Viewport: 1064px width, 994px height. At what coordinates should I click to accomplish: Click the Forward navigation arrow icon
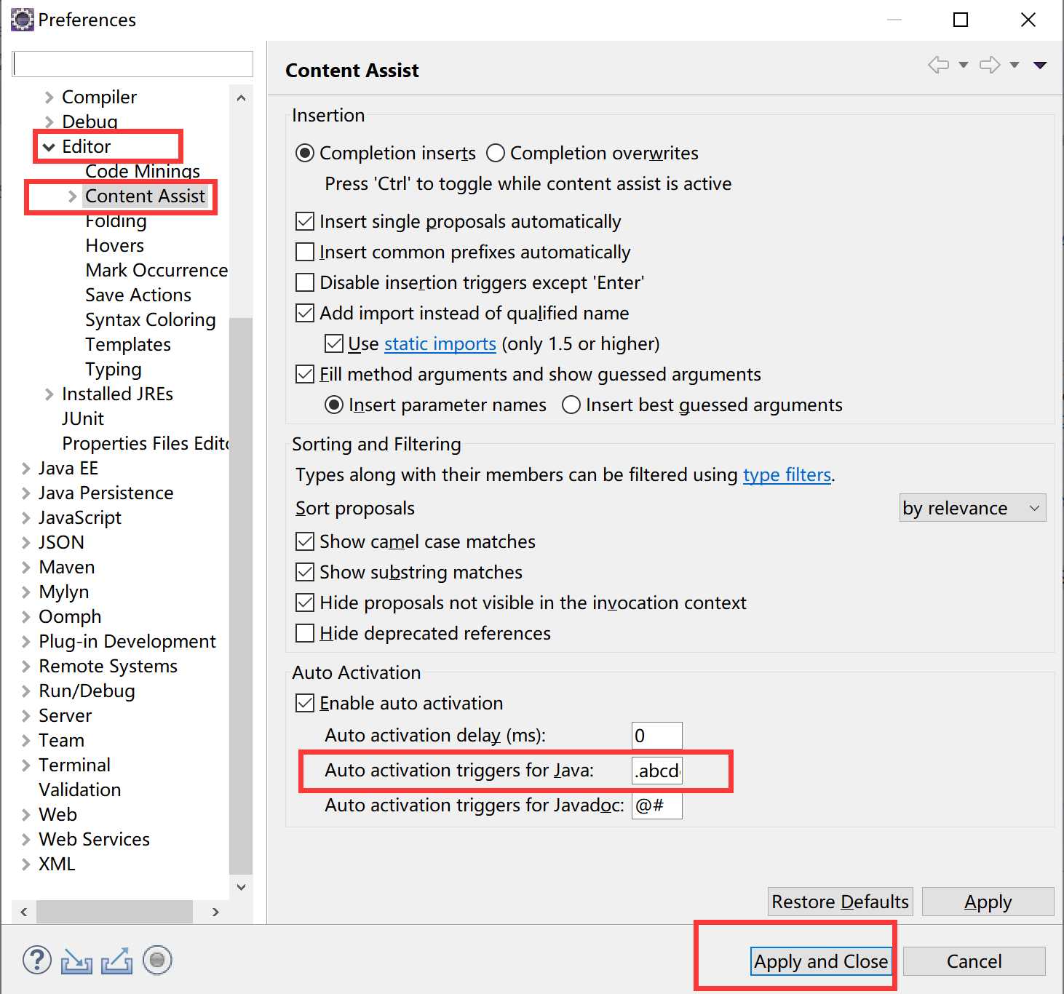pos(990,65)
